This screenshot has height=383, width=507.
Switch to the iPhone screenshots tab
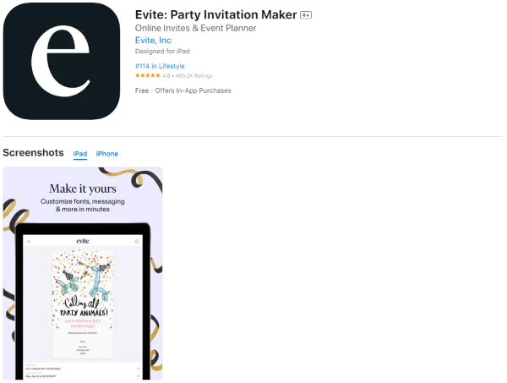tap(107, 154)
